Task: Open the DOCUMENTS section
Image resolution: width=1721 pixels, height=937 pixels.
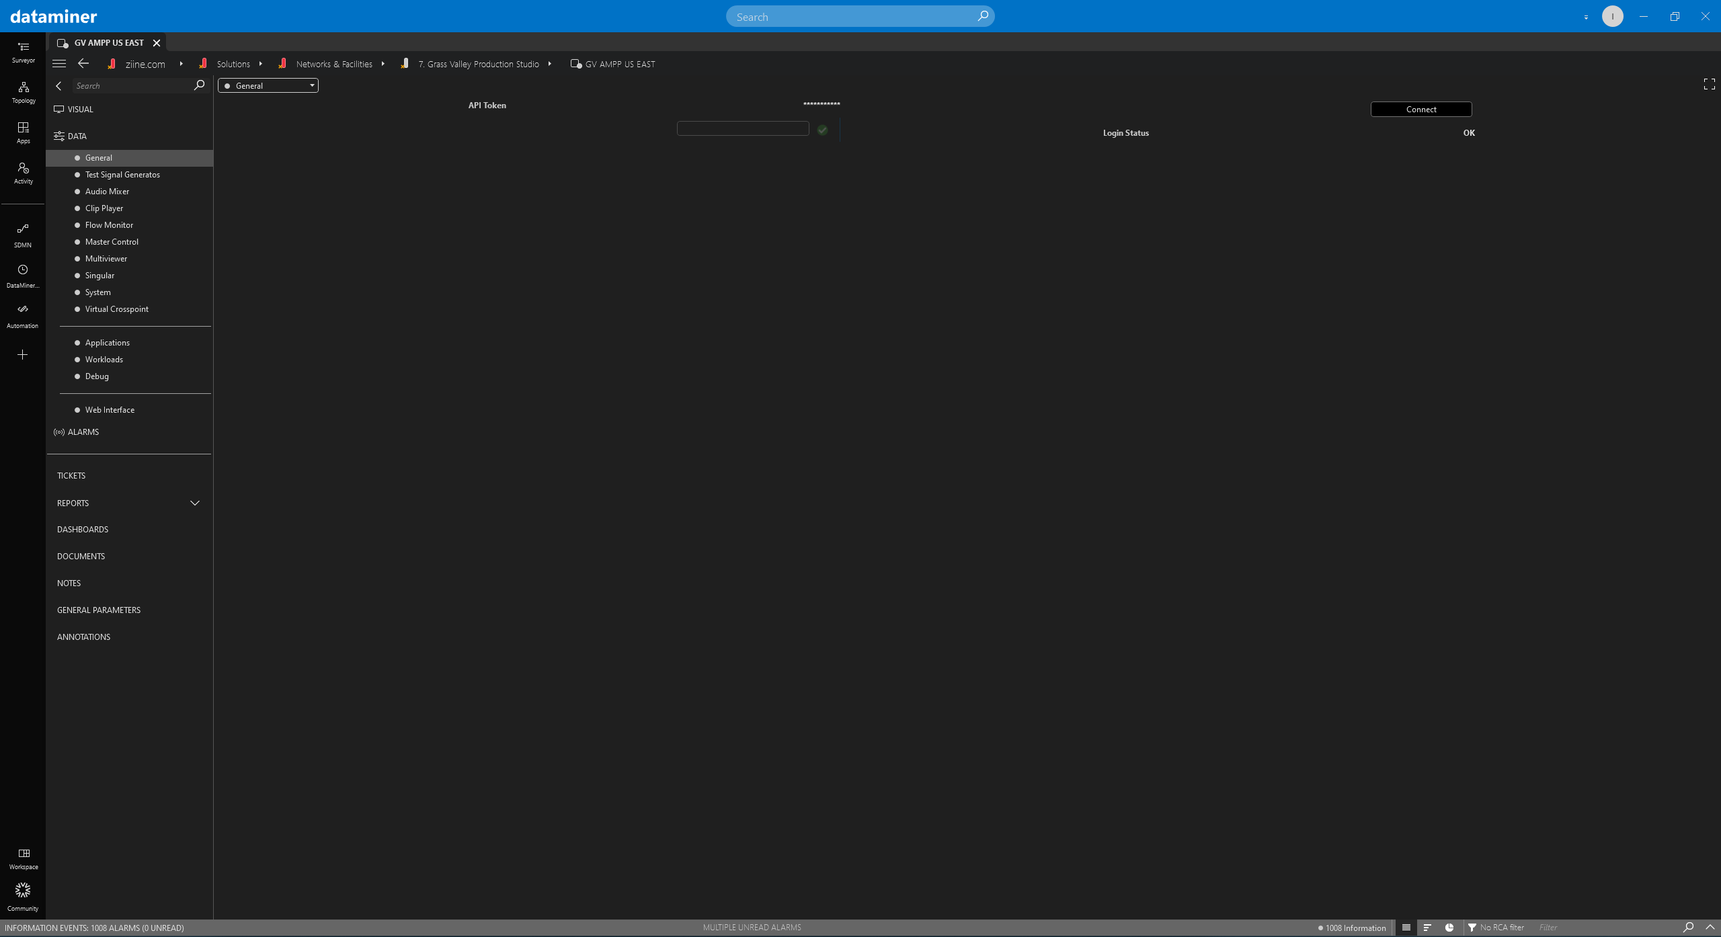Action: (x=81, y=557)
